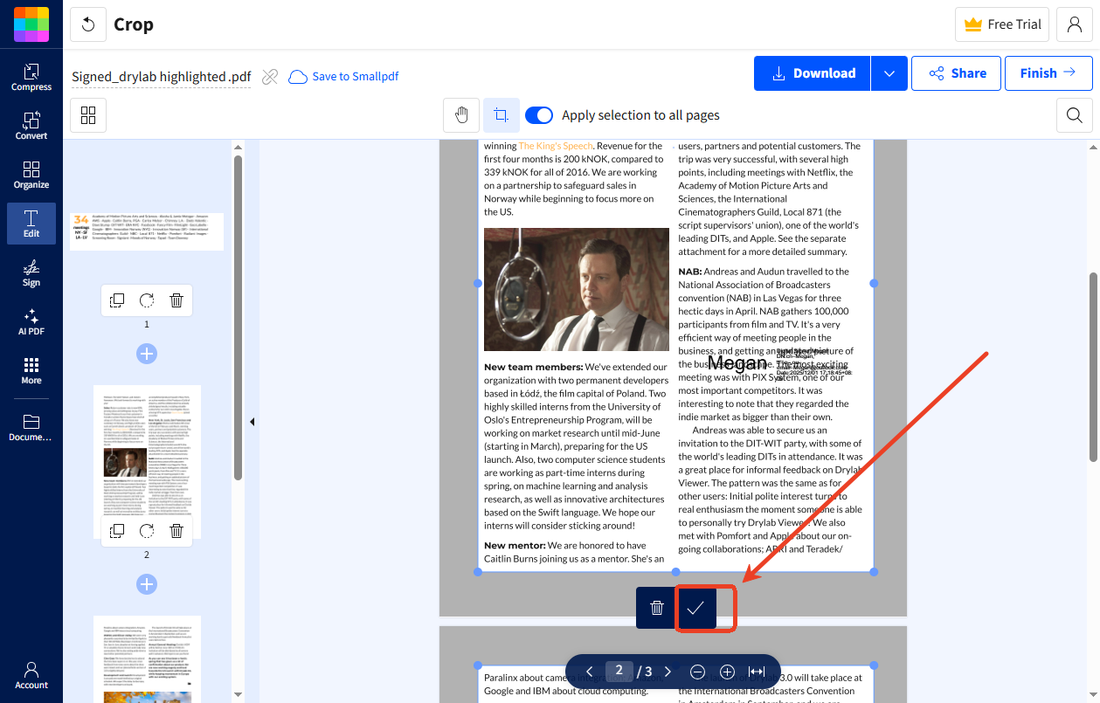Open the Convert tool
This screenshot has width=1100, height=703.
[x=31, y=125]
